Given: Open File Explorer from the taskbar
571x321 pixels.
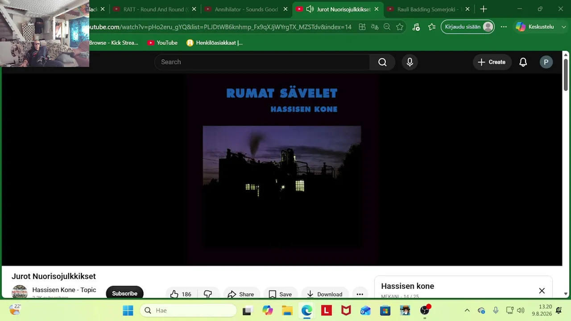Looking at the screenshot, I should point(287,310).
